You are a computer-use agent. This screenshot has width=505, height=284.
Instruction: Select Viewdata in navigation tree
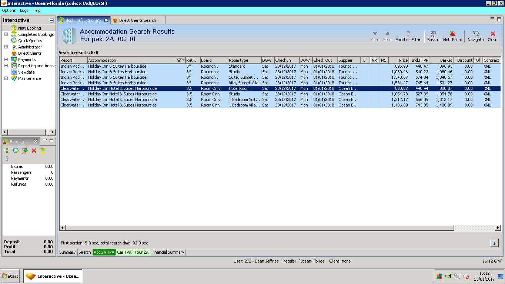pos(26,72)
